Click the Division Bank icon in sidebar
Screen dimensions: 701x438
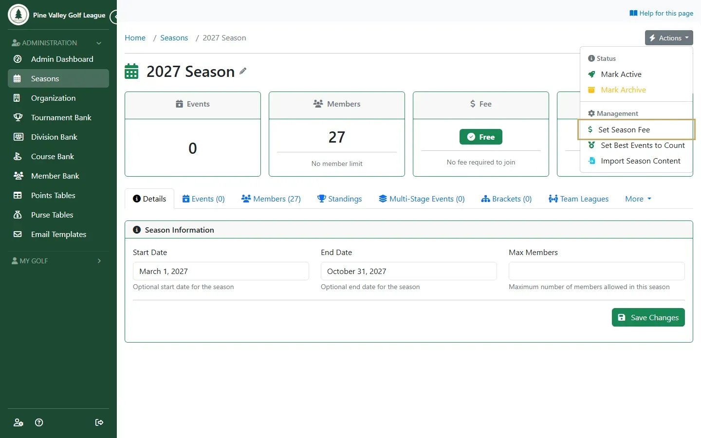point(18,137)
